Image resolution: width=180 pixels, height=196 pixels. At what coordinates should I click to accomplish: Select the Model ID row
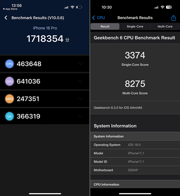click(x=135, y=162)
